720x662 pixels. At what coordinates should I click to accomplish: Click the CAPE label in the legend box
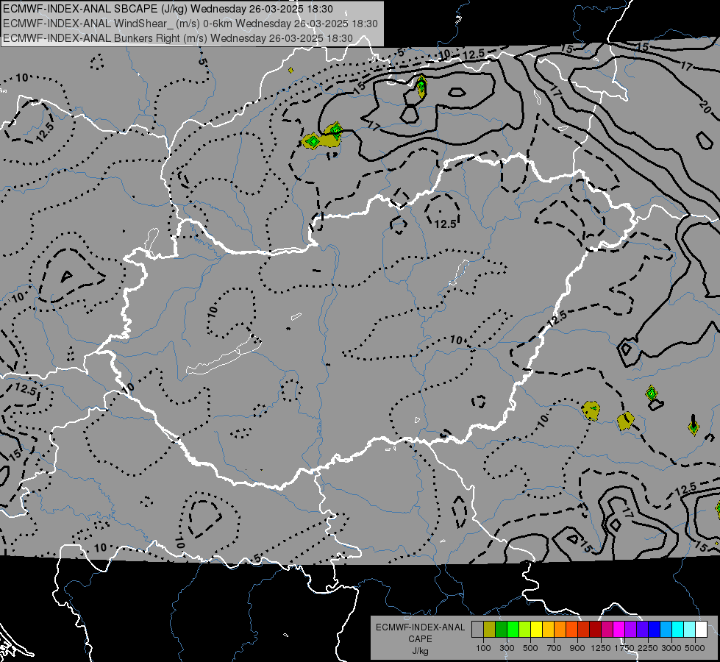[420, 639]
